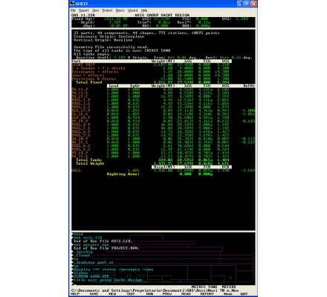
Task: Click the 'run axis.lib' command line
Action: (88, 238)
